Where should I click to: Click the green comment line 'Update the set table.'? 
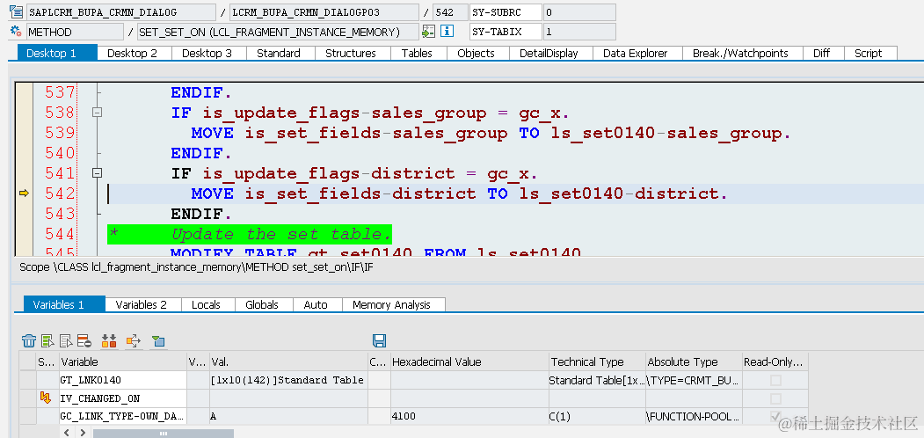(251, 234)
